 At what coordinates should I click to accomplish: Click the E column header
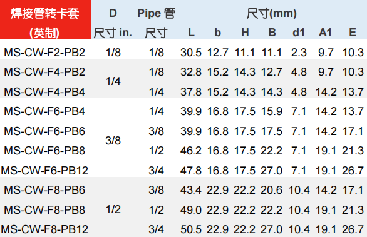point(353,33)
